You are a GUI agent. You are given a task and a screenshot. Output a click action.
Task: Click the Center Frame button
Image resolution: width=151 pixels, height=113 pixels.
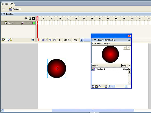[38, 40]
